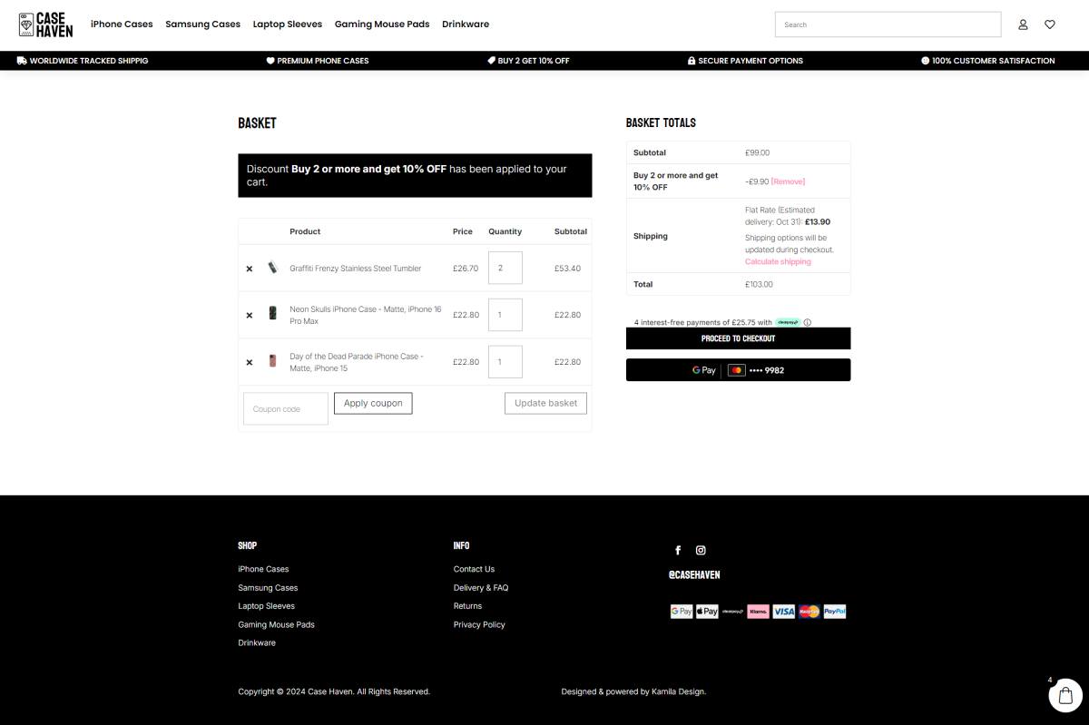Click the Apply coupon button
Screen dimensions: 1089x725
(x=373, y=403)
